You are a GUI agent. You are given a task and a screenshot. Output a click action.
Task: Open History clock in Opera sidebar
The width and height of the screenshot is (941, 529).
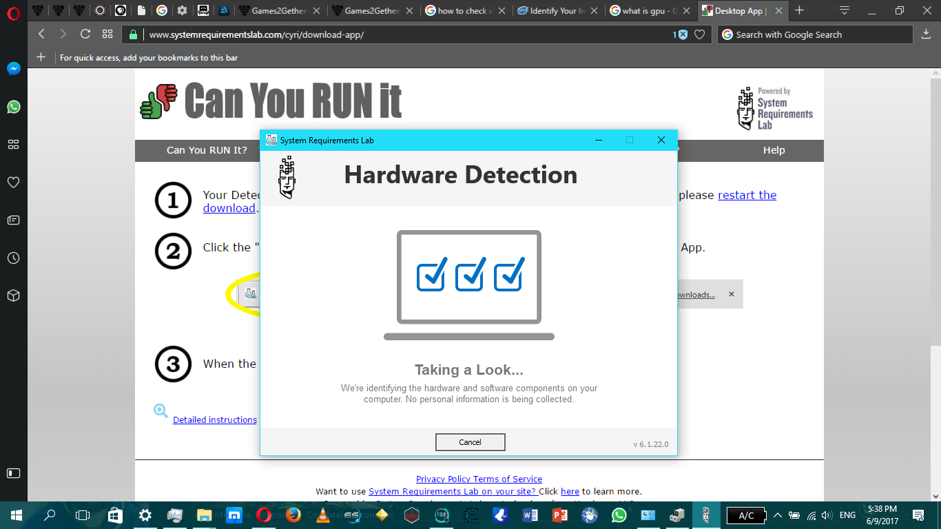13,258
